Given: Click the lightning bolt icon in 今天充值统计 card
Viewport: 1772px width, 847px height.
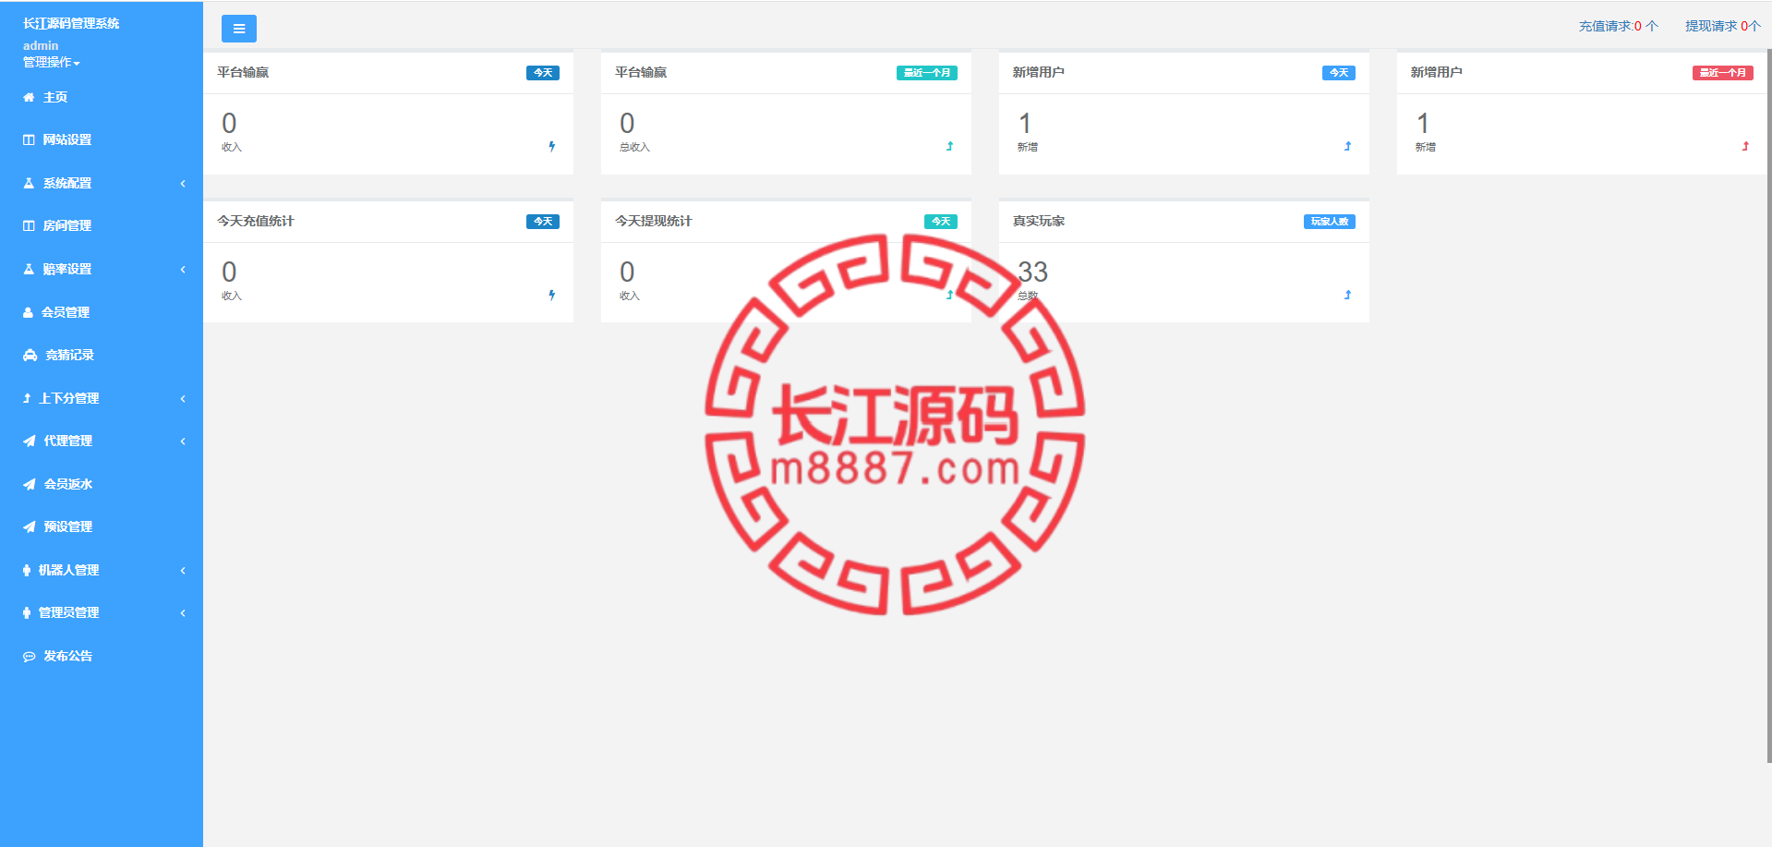Looking at the screenshot, I should (x=552, y=295).
